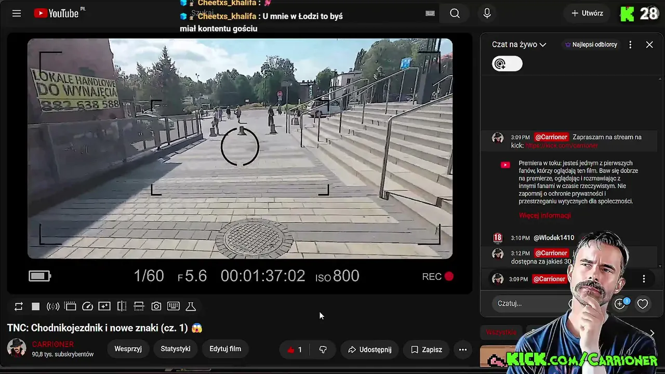Click Więcej informacji in chat notice
The width and height of the screenshot is (665, 374).
544,216
